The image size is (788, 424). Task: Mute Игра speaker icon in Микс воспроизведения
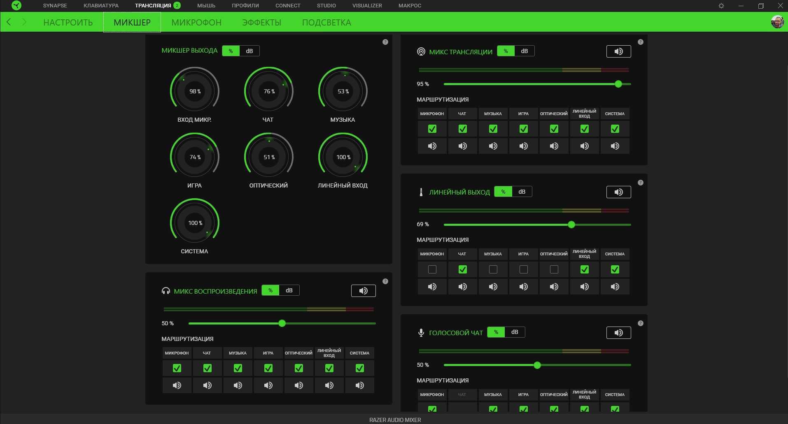pyautogui.click(x=268, y=385)
